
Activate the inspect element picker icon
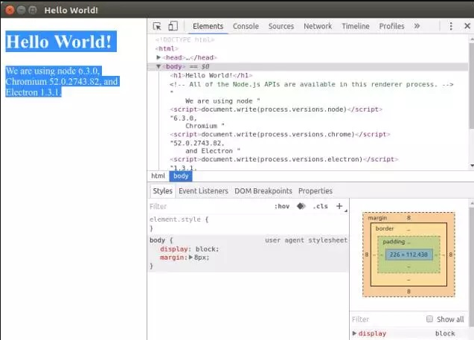(157, 26)
